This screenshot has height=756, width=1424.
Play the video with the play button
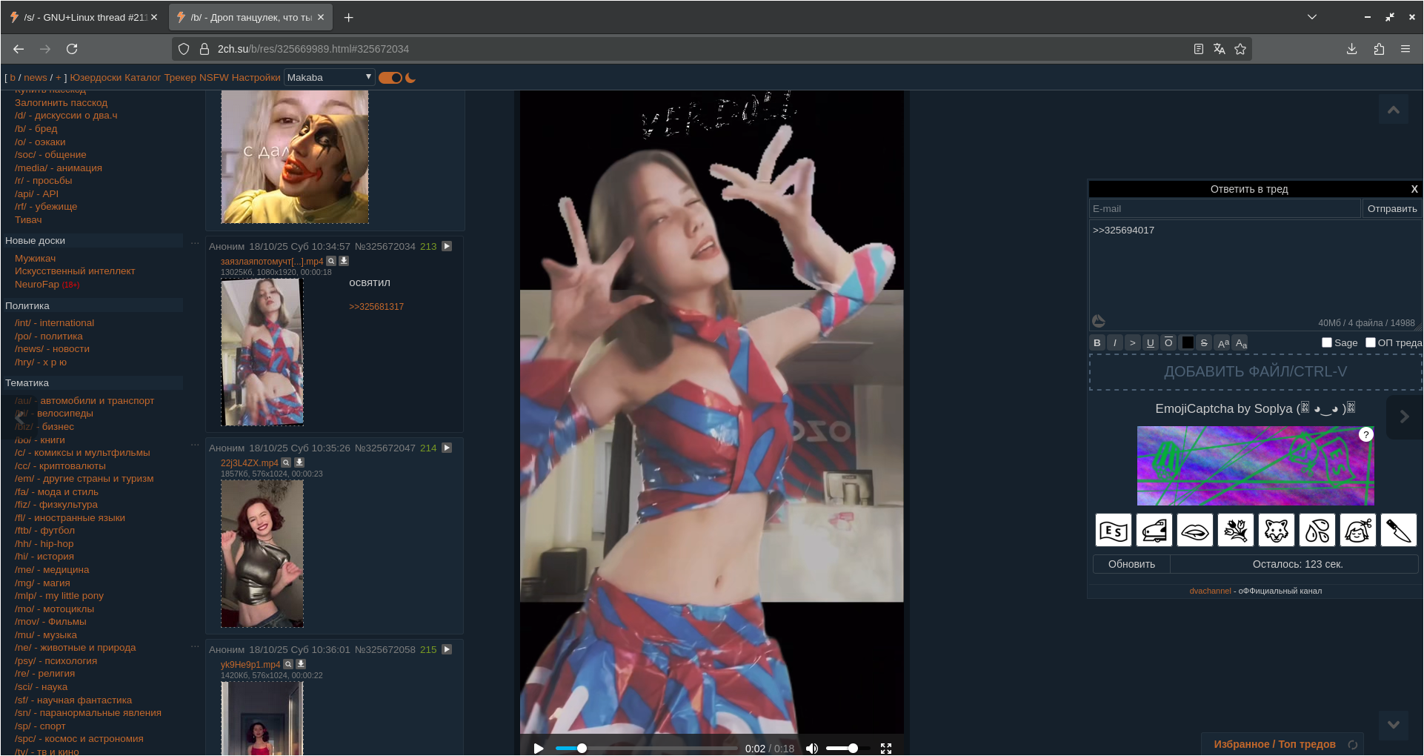coord(539,749)
